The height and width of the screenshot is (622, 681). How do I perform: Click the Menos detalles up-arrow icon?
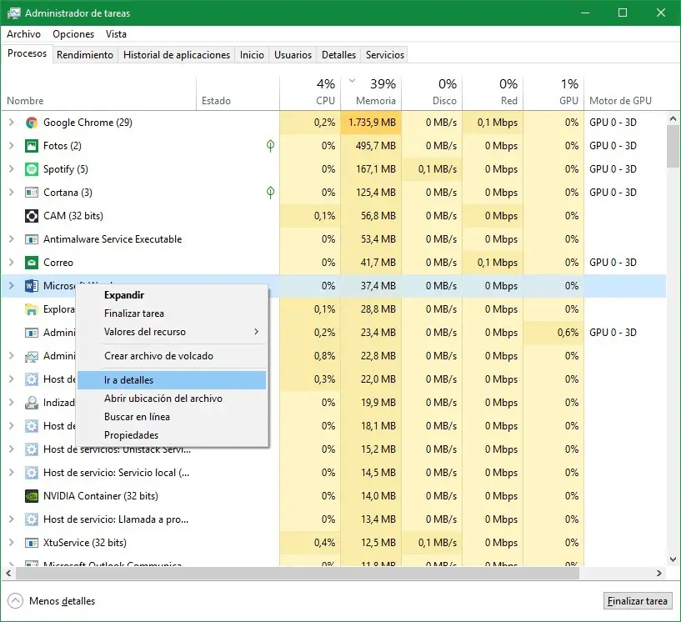coord(15,601)
